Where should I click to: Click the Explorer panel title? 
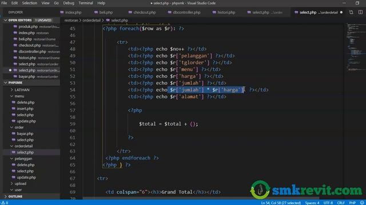click(15, 13)
